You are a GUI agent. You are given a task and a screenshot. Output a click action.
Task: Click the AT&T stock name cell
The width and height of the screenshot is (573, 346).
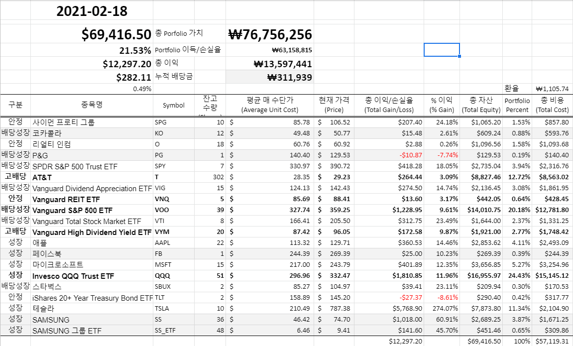coord(92,177)
